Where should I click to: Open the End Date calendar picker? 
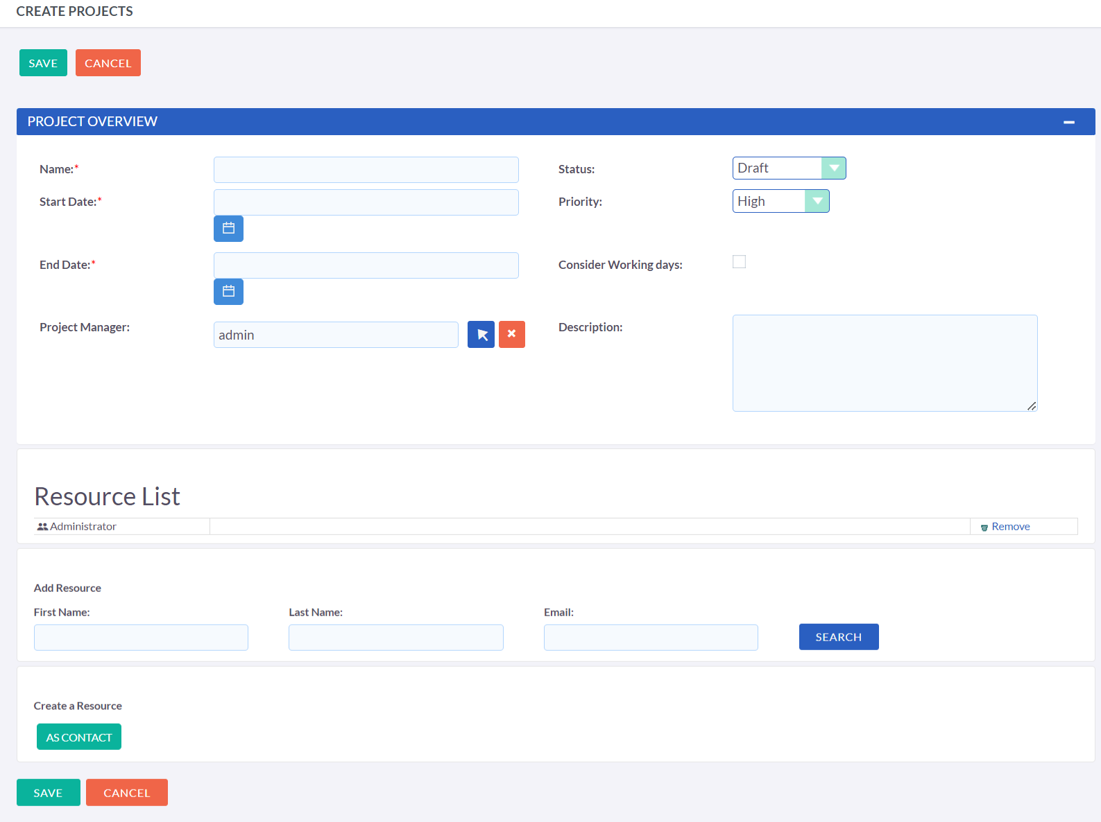228,292
